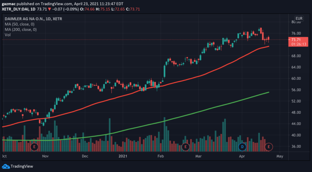This screenshot has height=172, width=312.
Task: Click the 73.71 current price label
Action: coord(296,40)
